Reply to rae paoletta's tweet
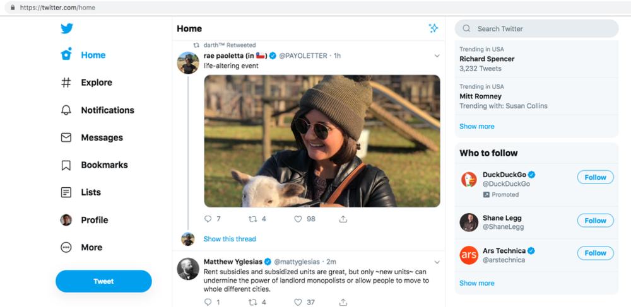The image size is (631, 307). point(208,219)
